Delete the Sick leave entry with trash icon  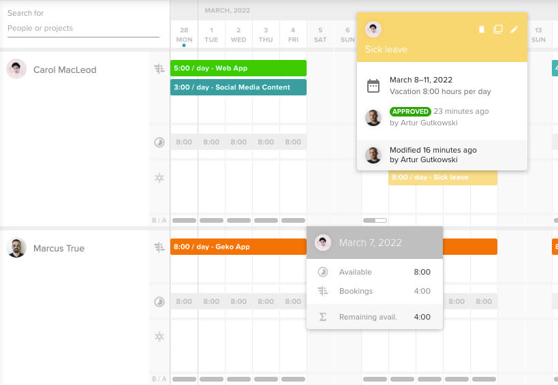pyautogui.click(x=482, y=29)
